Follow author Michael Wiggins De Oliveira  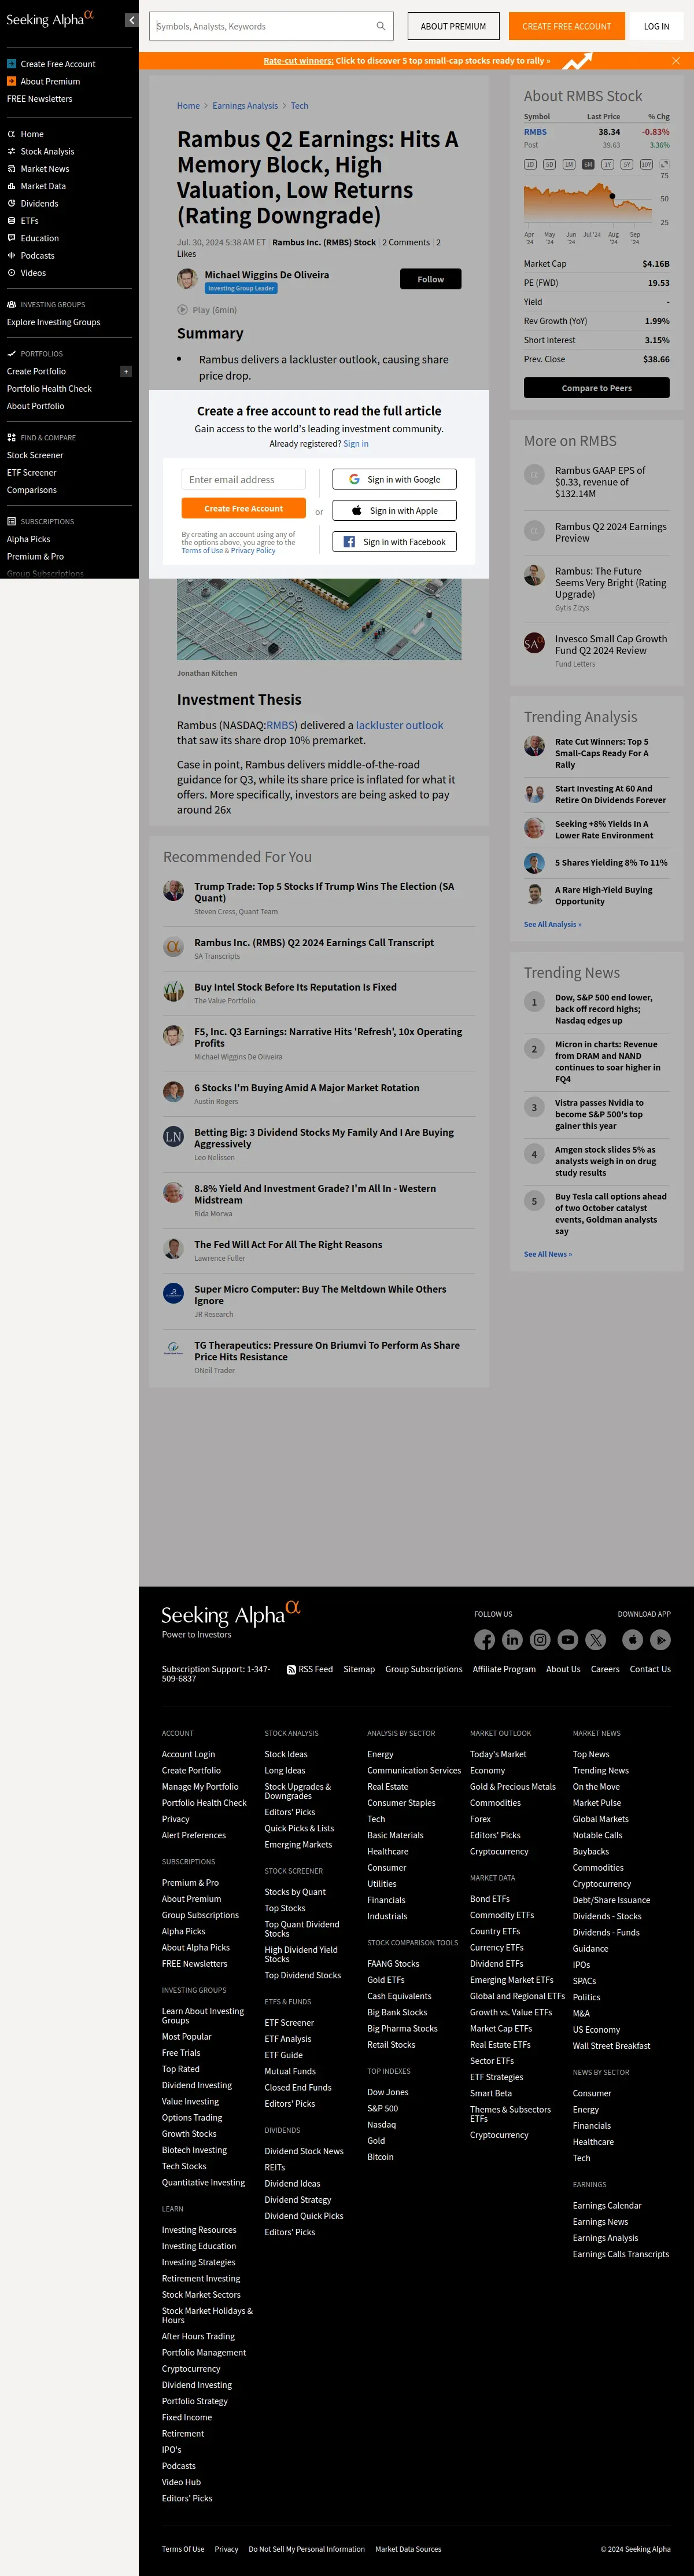(x=431, y=279)
